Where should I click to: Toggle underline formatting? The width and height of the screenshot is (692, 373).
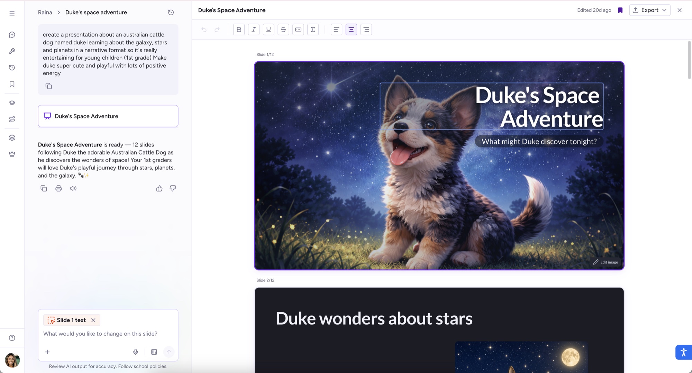click(x=268, y=30)
